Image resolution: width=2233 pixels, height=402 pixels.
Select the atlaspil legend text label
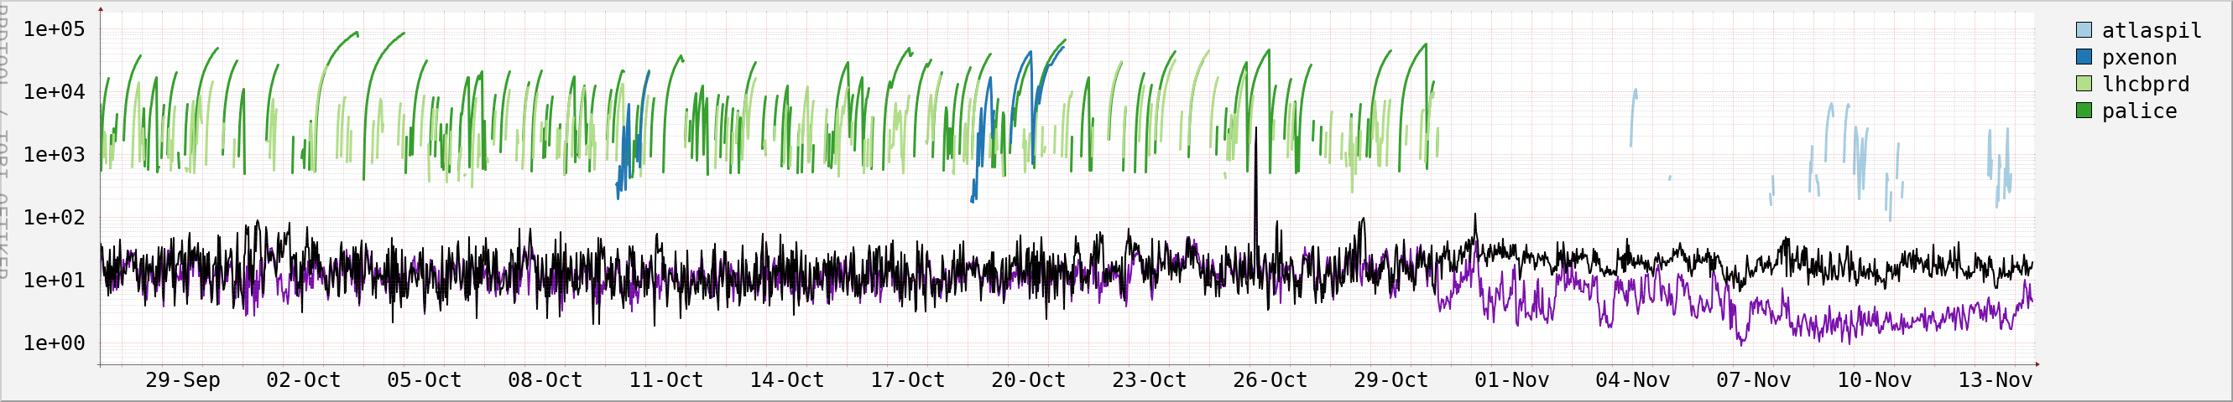coord(2152,30)
